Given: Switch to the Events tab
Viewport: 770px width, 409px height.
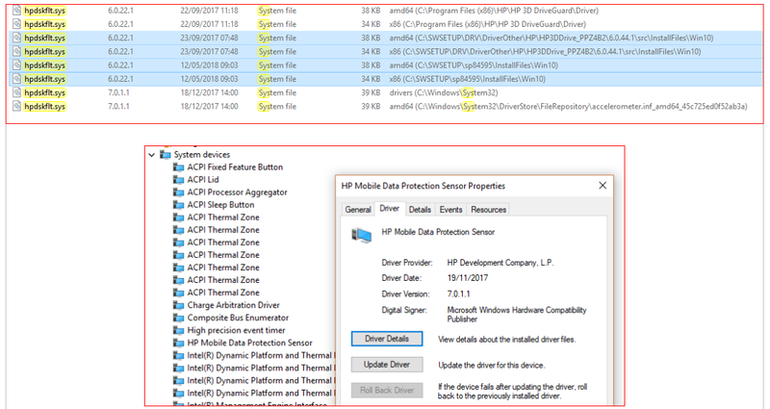Looking at the screenshot, I should (450, 209).
